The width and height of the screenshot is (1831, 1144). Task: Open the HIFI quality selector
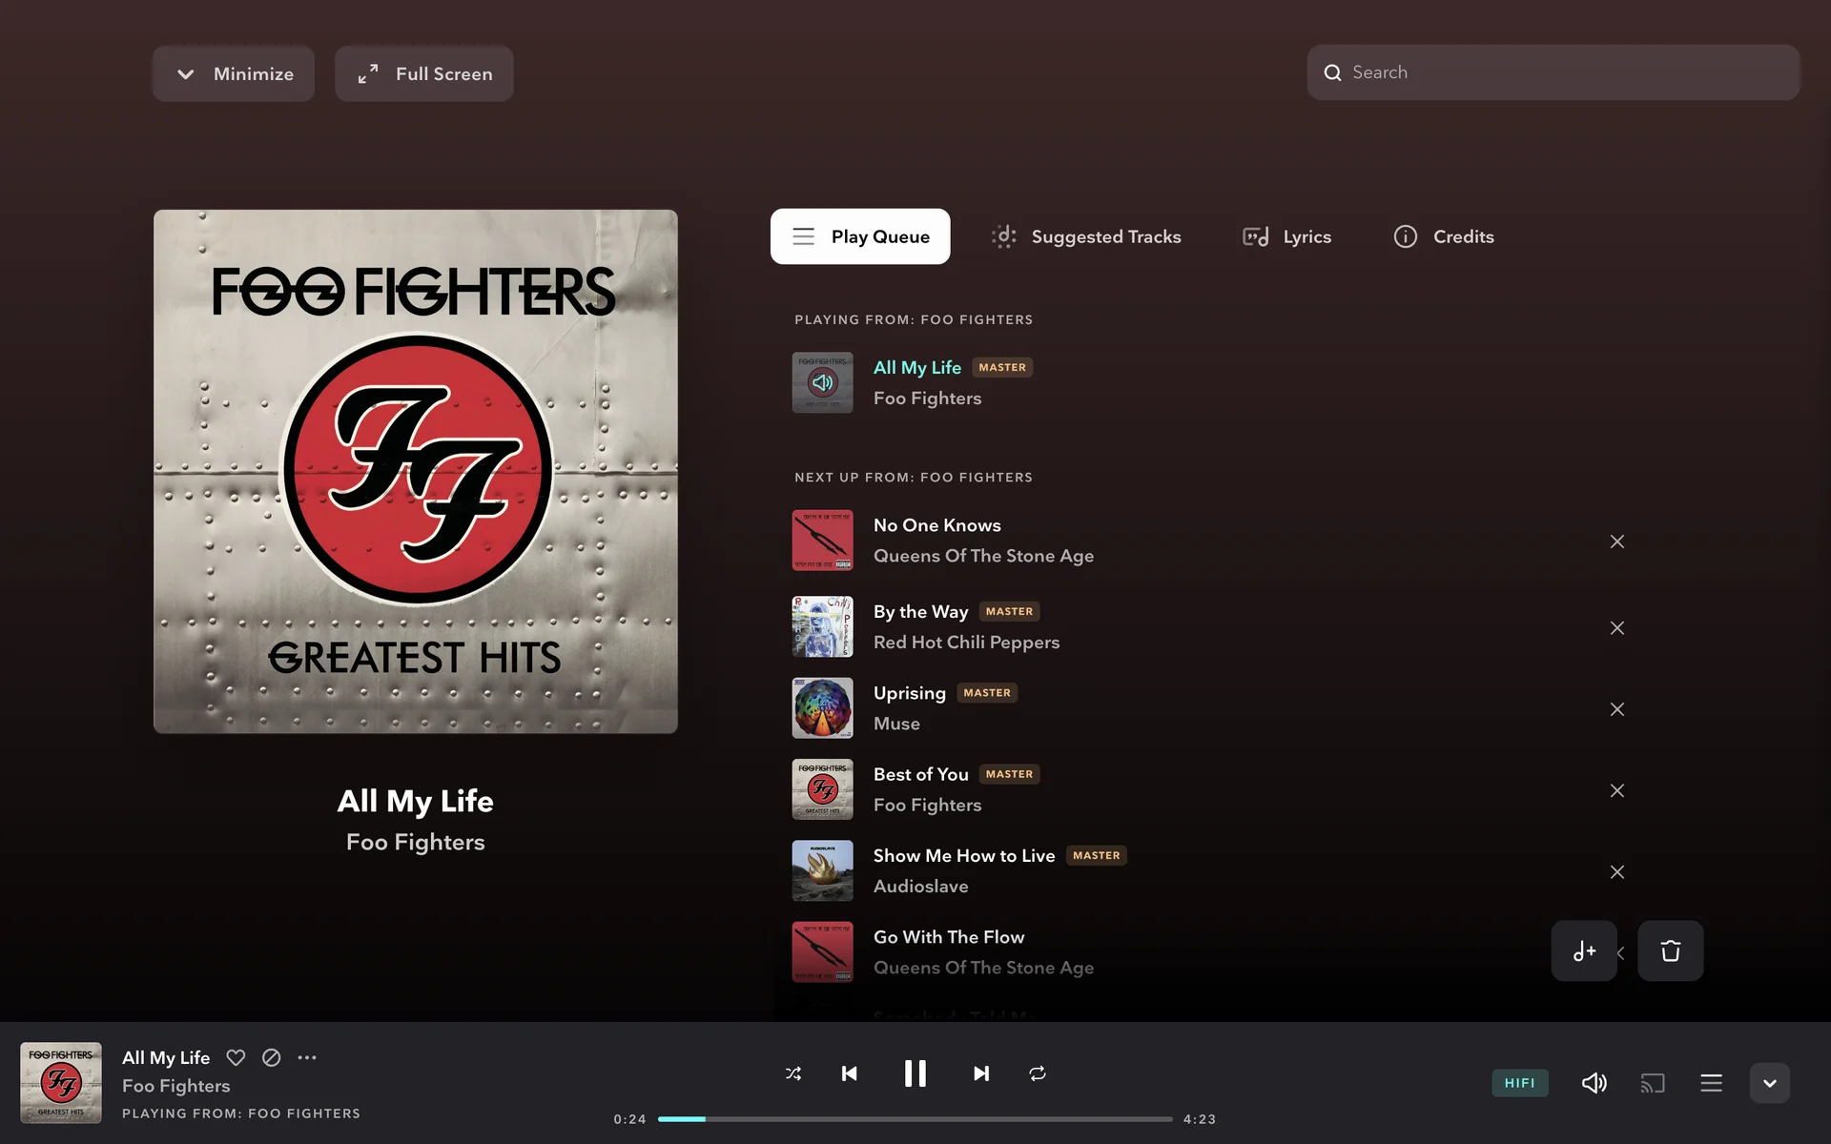pyautogui.click(x=1520, y=1083)
